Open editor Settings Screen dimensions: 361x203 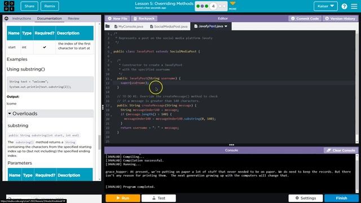click(x=306, y=198)
